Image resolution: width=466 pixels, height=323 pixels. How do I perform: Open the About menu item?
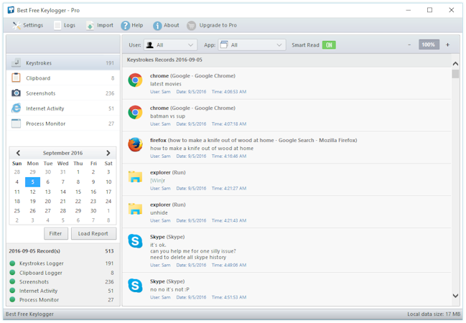pyautogui.click(x=166, y=26)
